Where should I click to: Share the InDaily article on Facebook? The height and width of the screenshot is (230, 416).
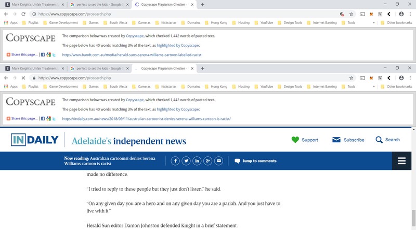(175, 161)
